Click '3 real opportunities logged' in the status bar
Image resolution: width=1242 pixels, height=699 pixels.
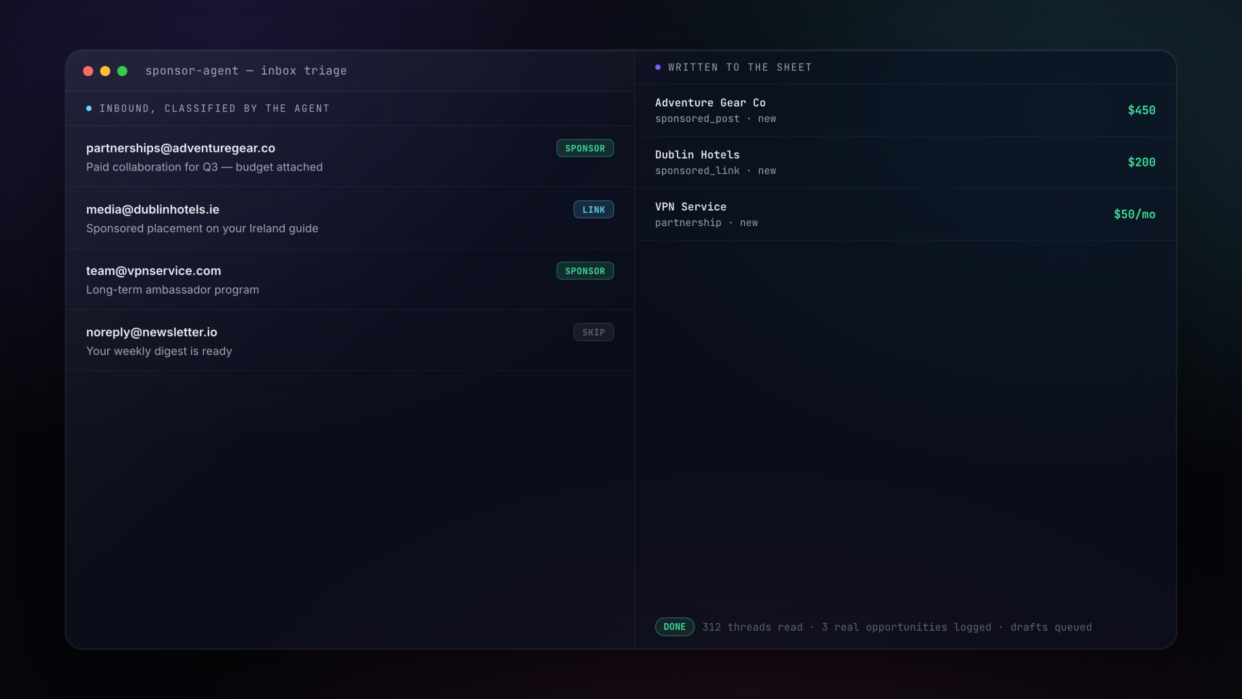coord(906,627)
